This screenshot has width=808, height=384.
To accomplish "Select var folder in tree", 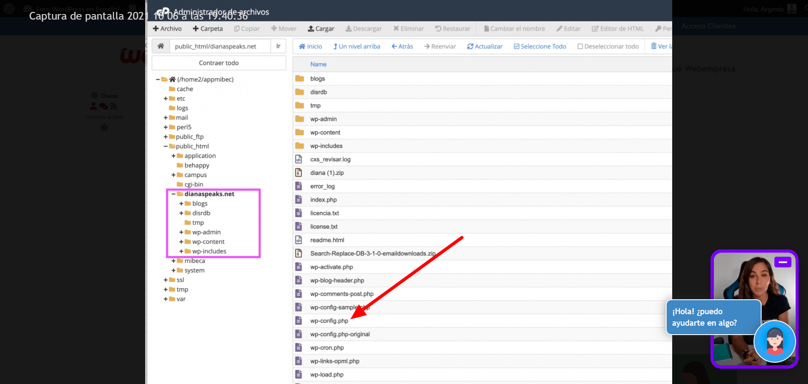I will [x=181, y=299].
